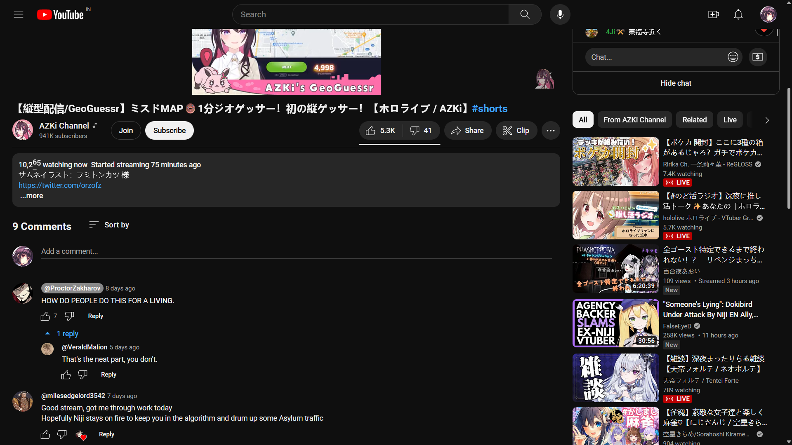This screenshot has height=445, width=792.
Task: Open the #shorts hashtag link
Action: click(x=490, y=109)
